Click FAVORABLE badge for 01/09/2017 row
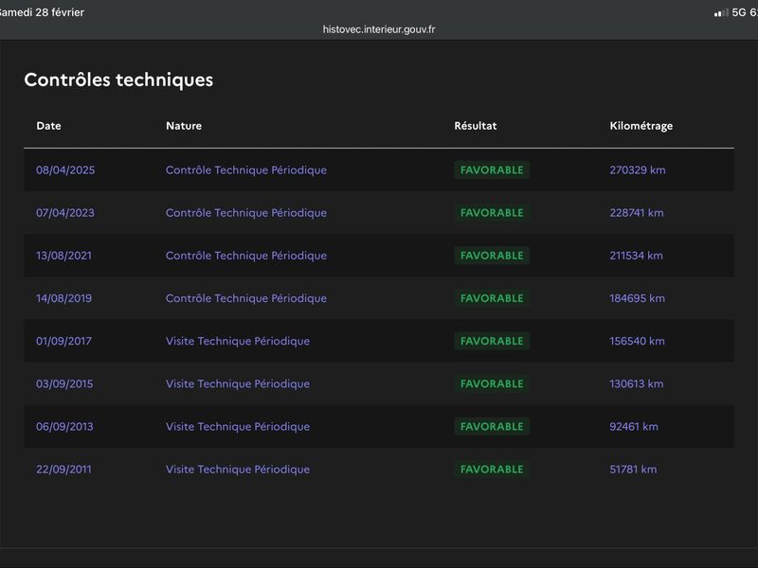 click(x=492, y=341)
